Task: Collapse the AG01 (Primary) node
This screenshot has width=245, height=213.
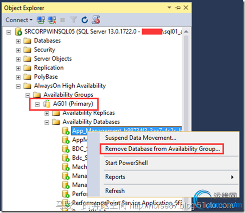Action: click(37, 104)
